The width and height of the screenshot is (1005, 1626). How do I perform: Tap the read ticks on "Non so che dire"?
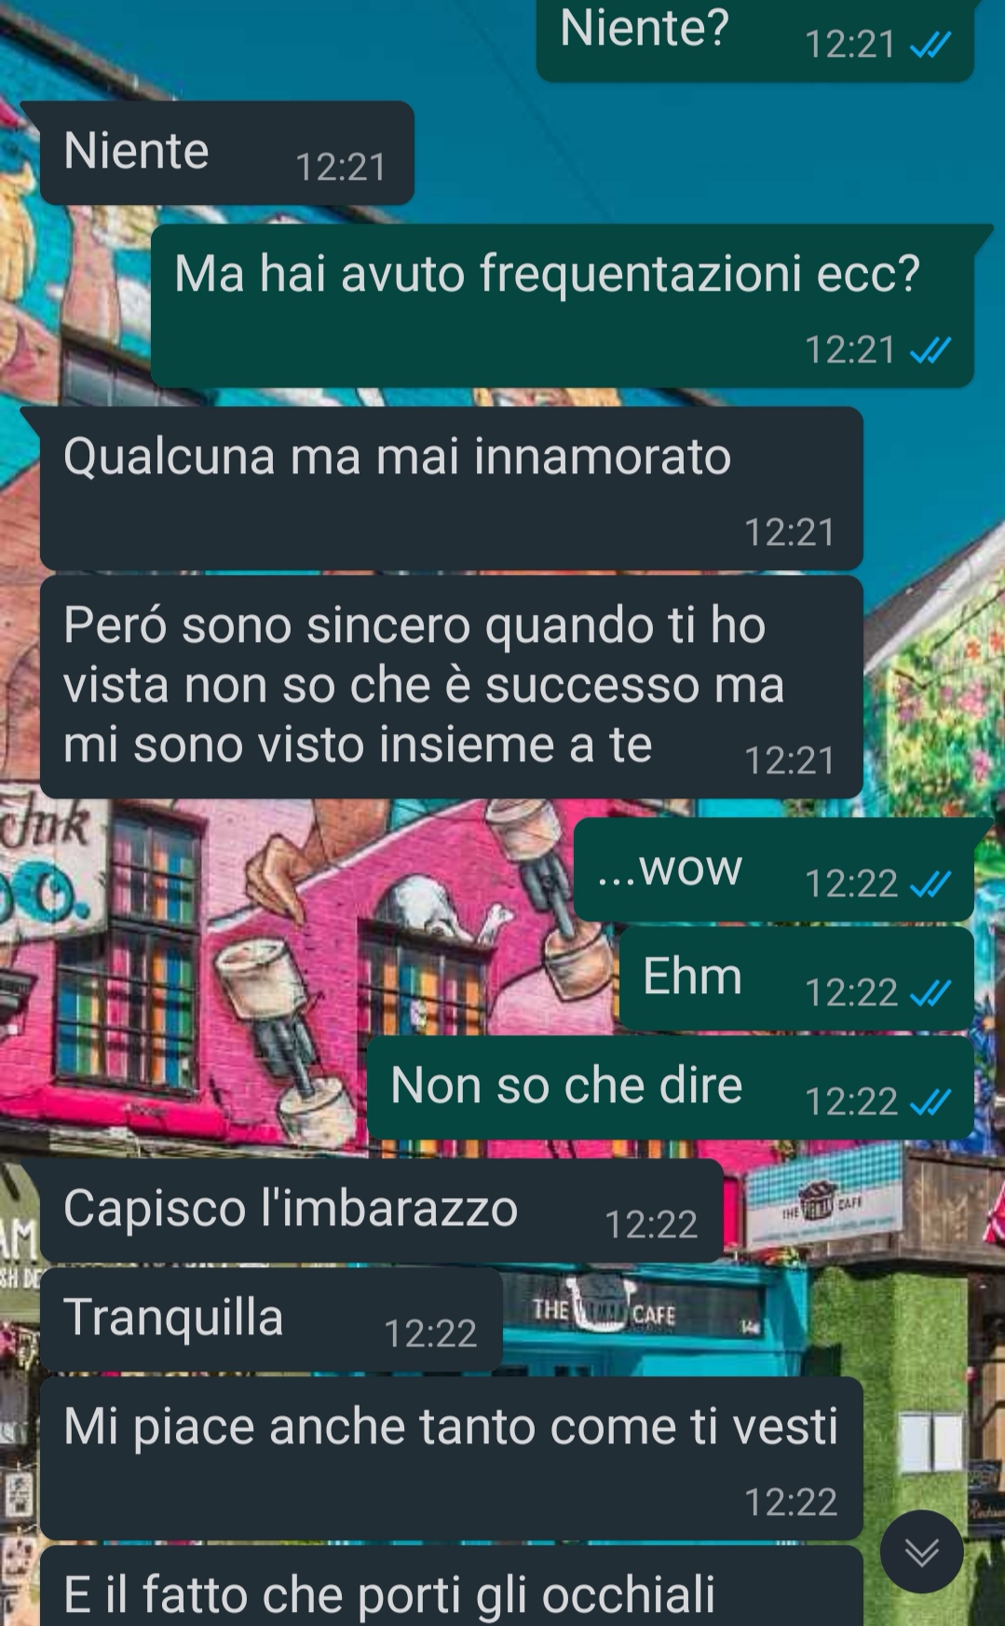pyautogui.click(x=930, y=1102)
